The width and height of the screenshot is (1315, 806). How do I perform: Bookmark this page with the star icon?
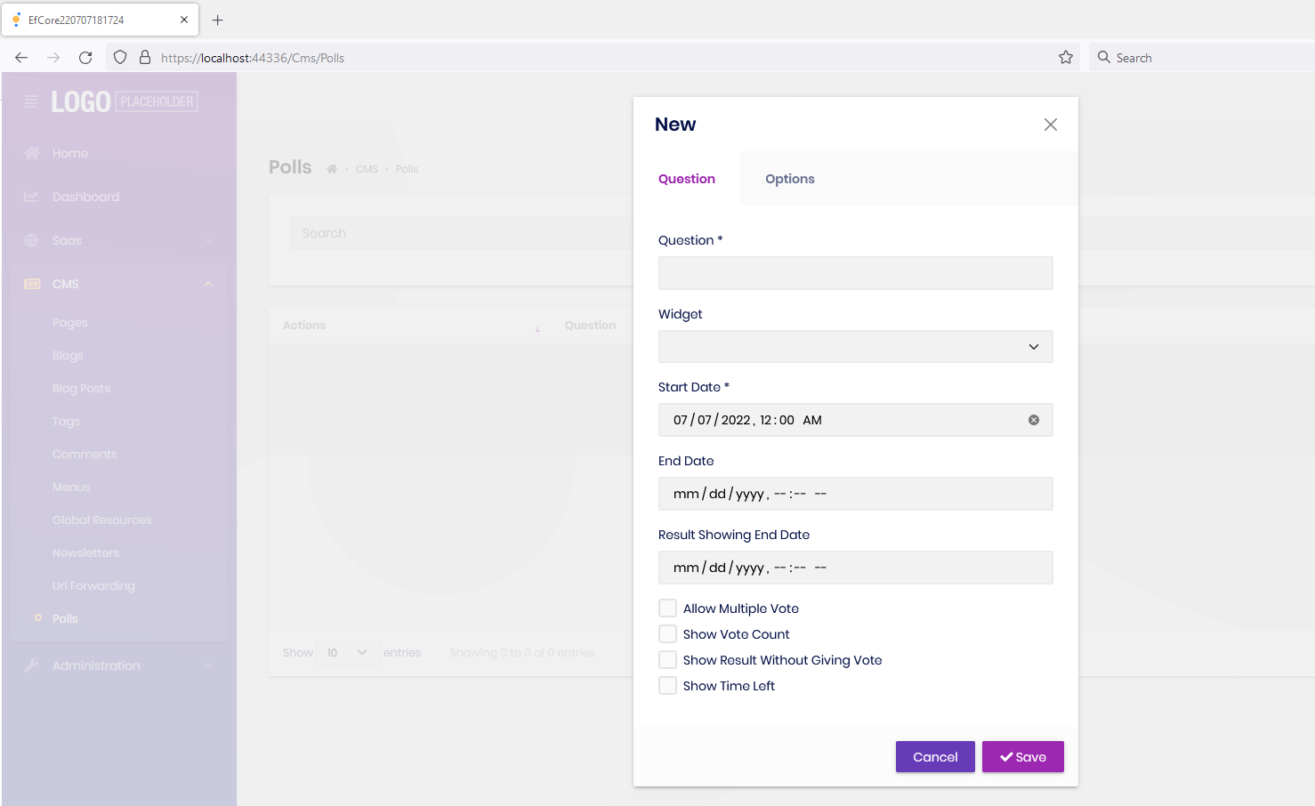pos(1065,58)
